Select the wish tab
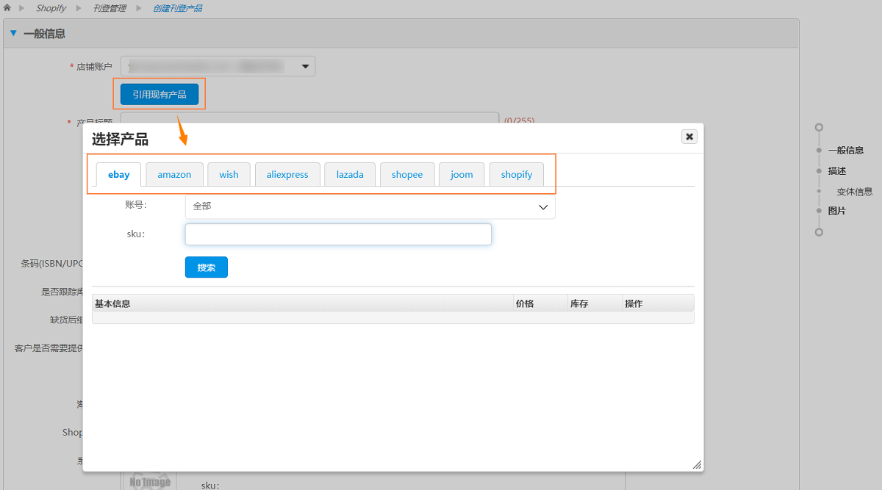This screenshot has width=882, height=490. (x=229, y=175)
